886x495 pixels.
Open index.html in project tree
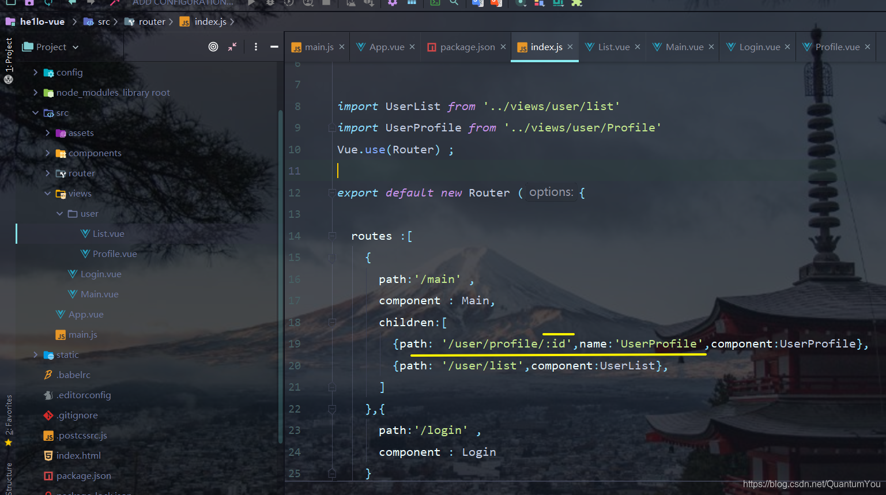coord(72,456)
